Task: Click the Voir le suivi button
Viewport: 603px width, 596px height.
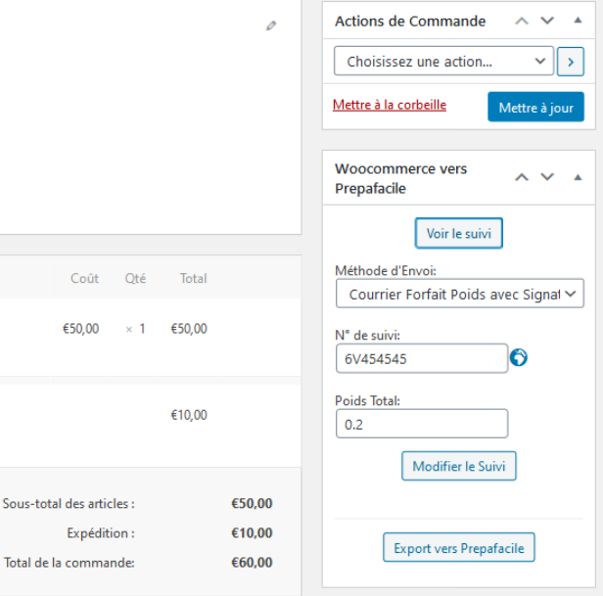Action: point(459,233)
